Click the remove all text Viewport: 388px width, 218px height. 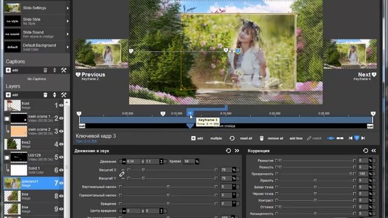tap(275, 138)
